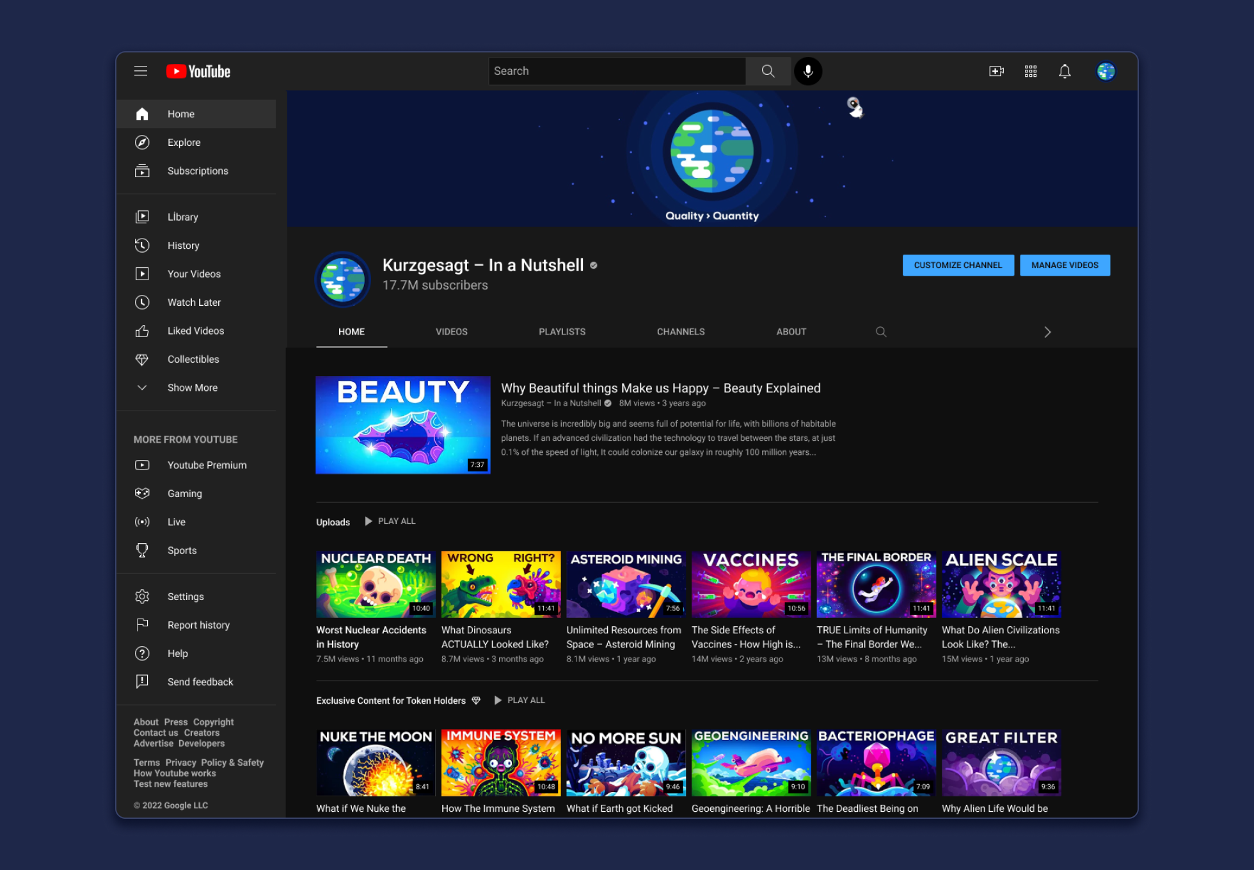The width and height of the screenshot is (1254, 870).
Task: Open the hamburger guide menu
Action: pos(141,71)
